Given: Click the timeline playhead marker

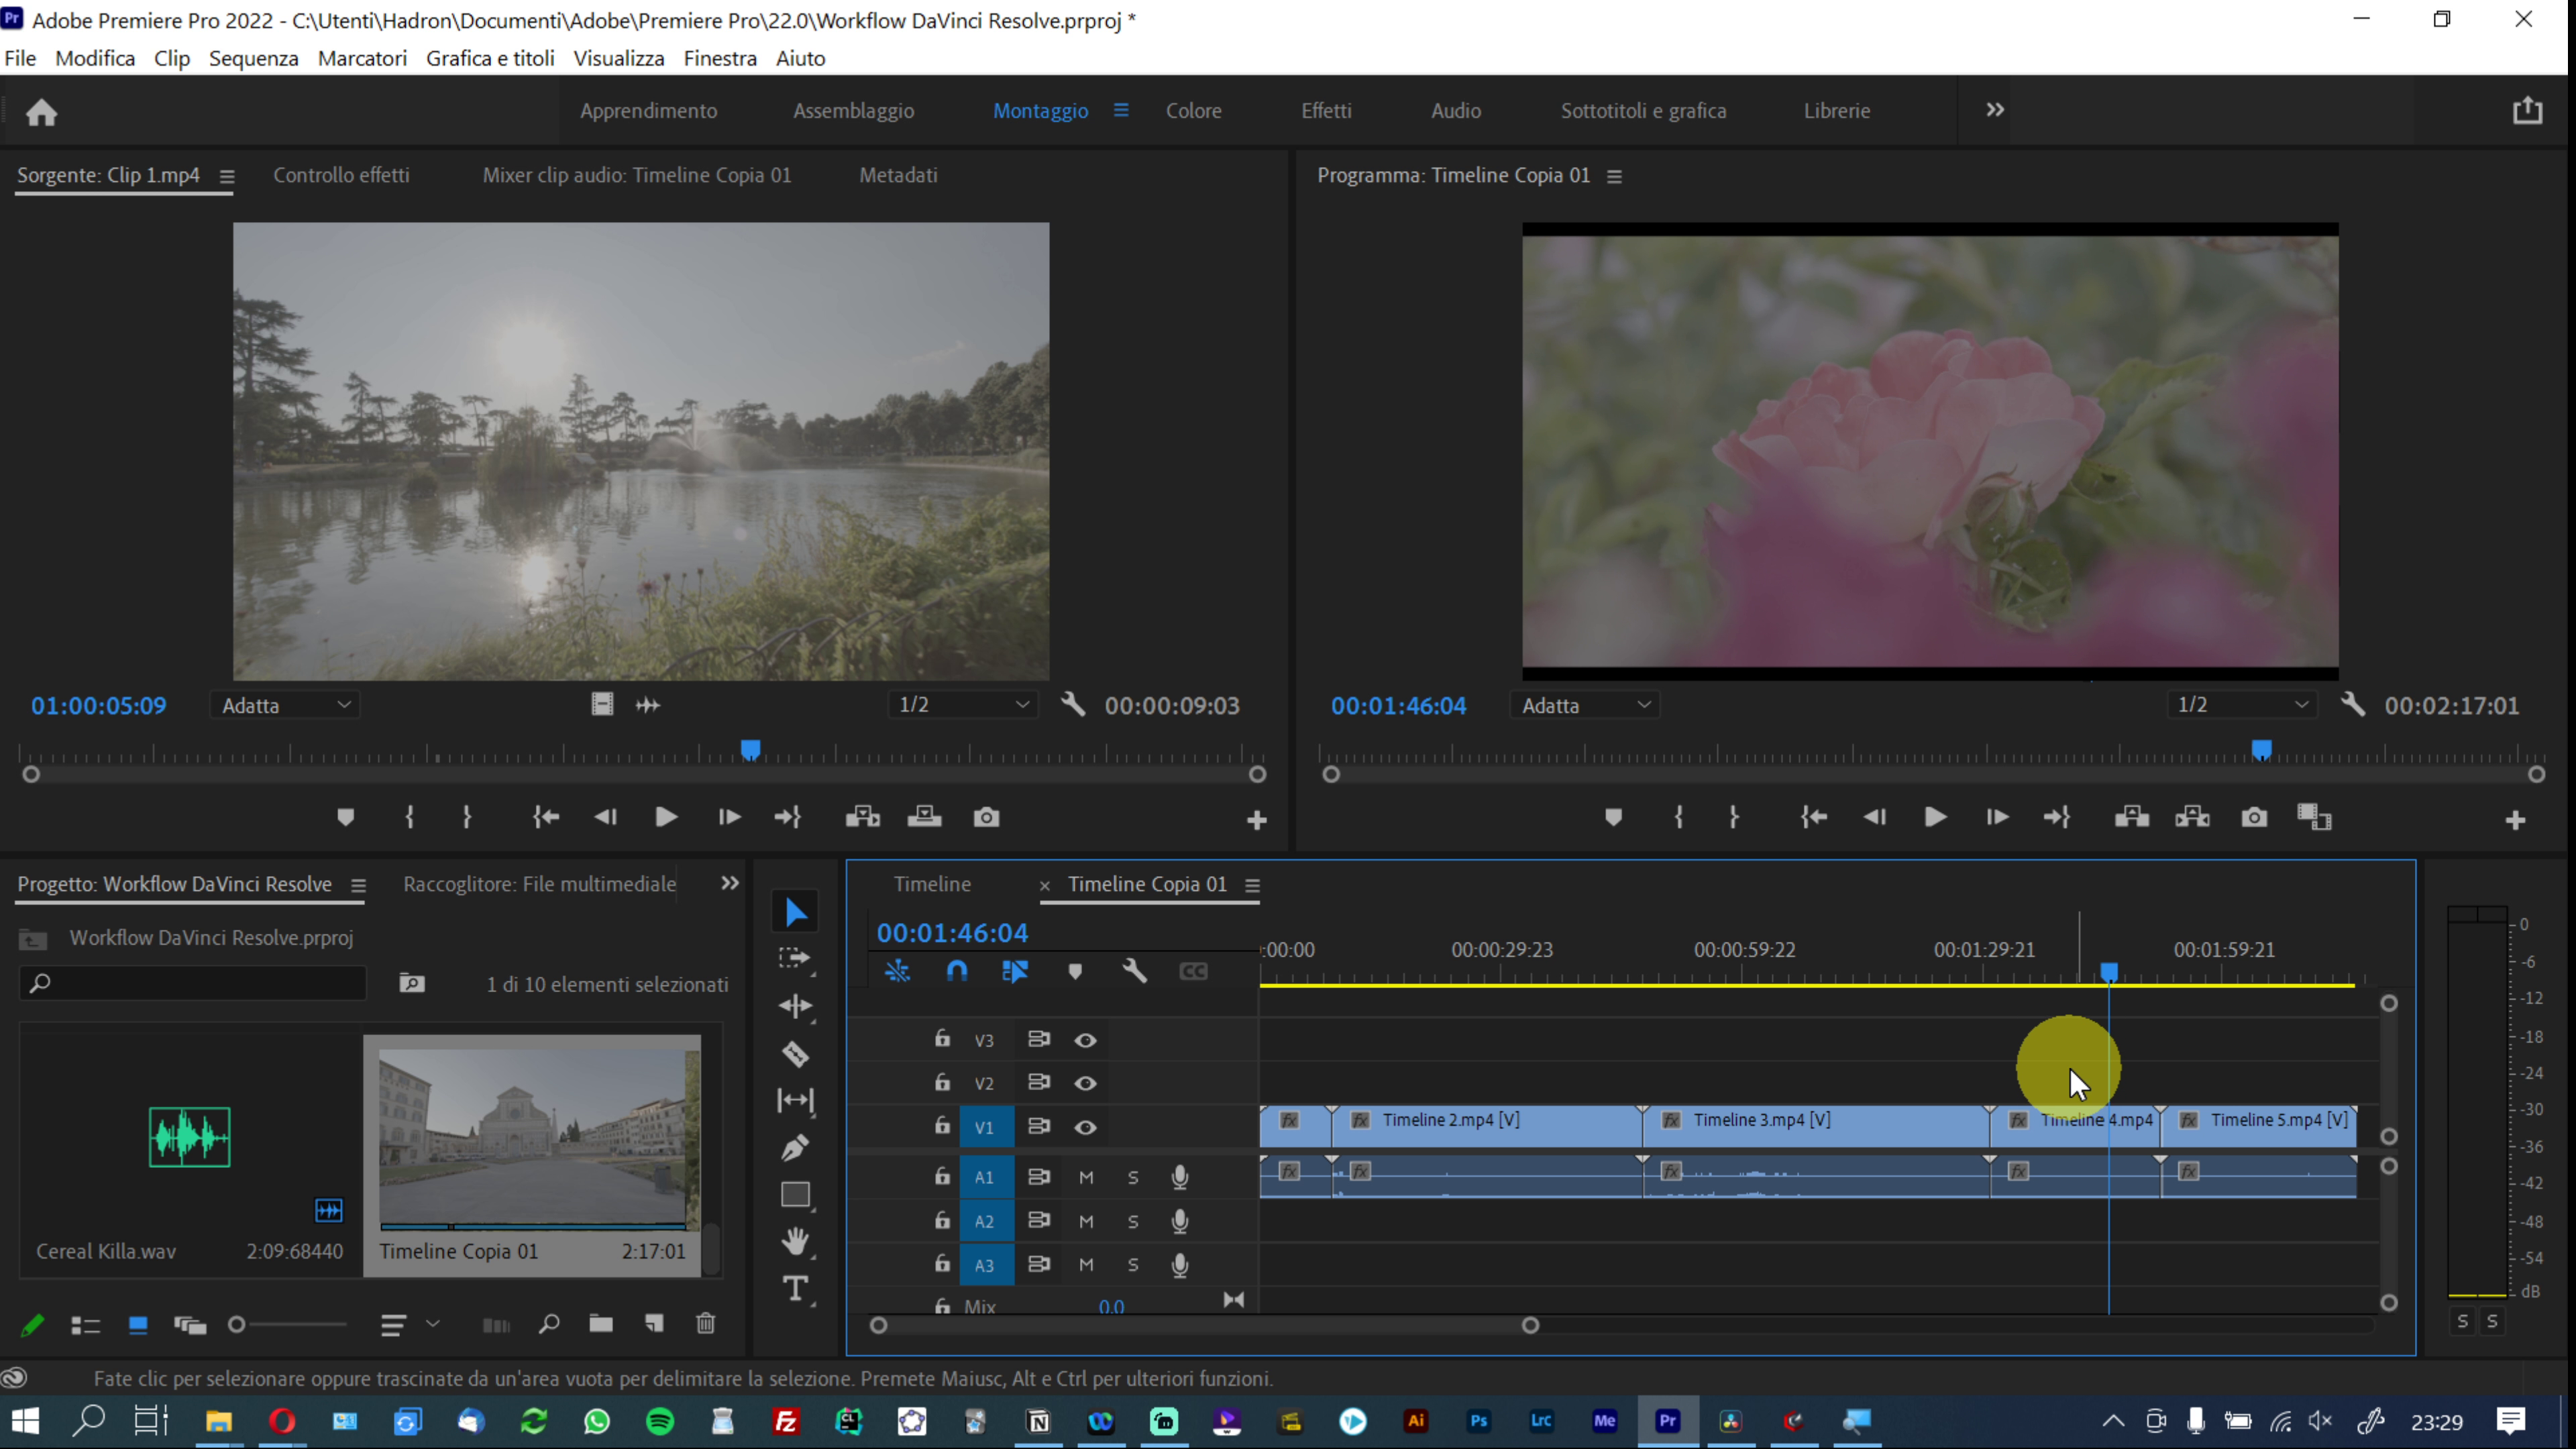Looking at the screenshot, I should tap(2109, 972).
